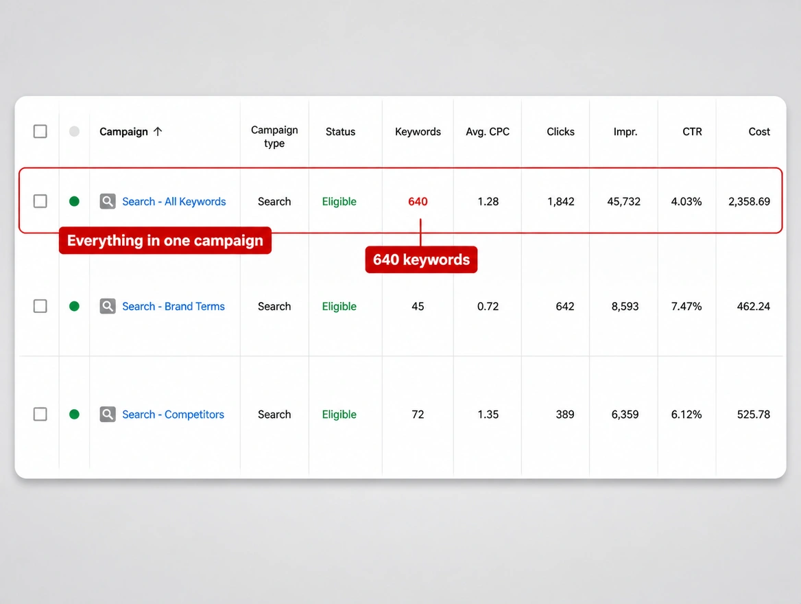Click Search type in Competitors row
Image resolution: width=801 pixels, height=604 pixels.
274,415
